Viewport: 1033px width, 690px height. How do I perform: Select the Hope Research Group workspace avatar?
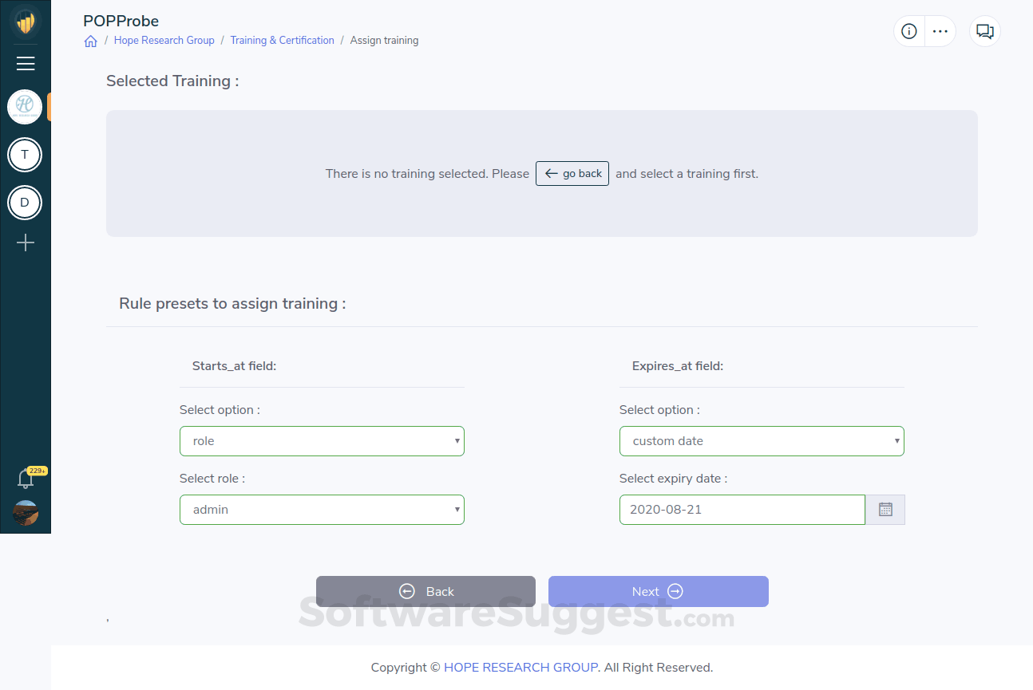pyautogui.click(x=25, y=107)
